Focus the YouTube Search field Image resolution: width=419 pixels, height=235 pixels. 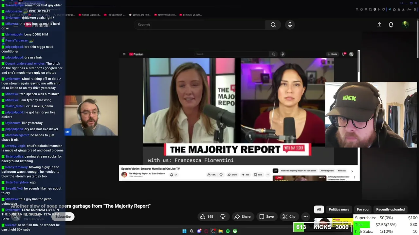[200, 25]
